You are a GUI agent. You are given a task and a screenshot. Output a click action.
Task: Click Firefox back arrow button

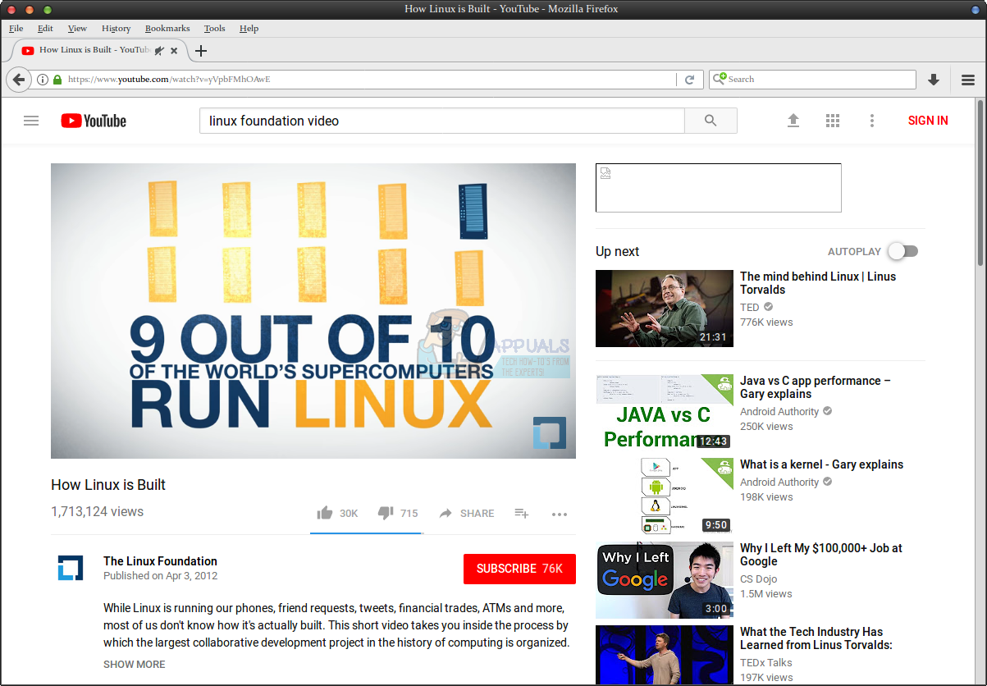[x=19, y=80]
